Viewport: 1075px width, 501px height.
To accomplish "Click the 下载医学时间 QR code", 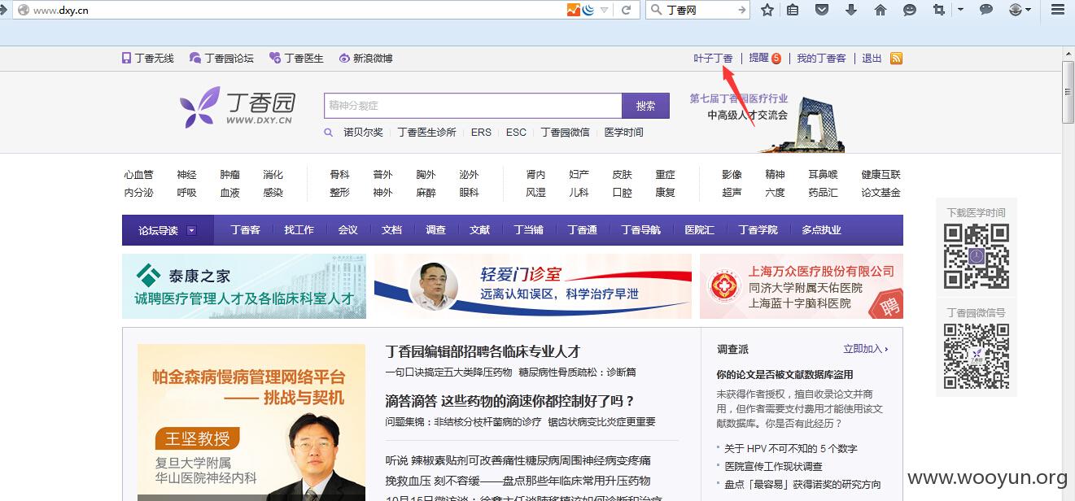I will [x=977, y=255].
